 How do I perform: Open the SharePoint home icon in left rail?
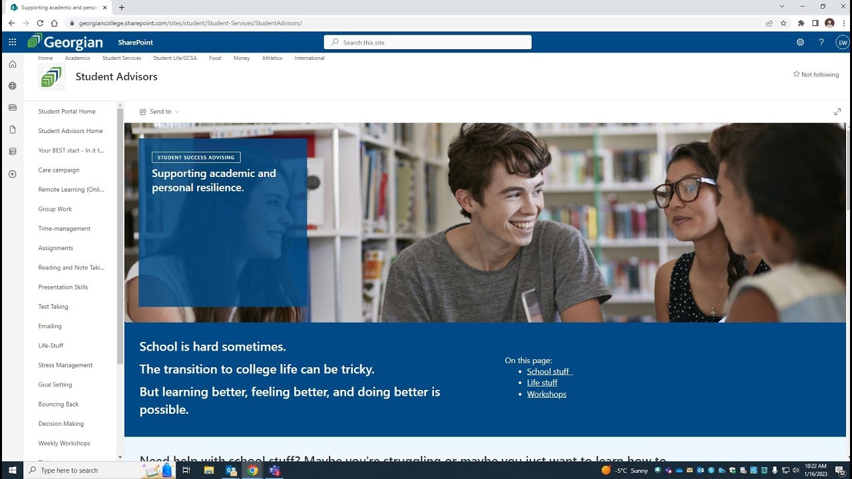point(12,65)
